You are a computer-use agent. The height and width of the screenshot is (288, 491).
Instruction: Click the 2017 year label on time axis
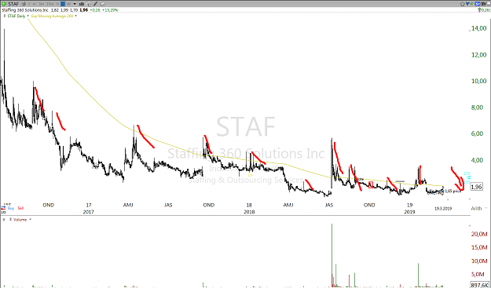[89, 212]
